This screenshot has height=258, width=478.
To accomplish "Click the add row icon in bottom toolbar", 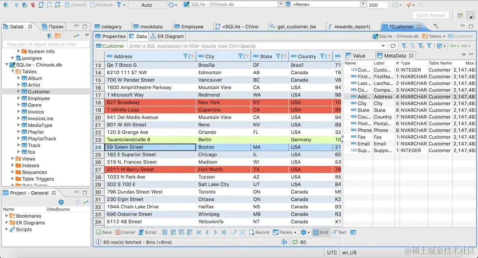I will (x=173, y=232).
